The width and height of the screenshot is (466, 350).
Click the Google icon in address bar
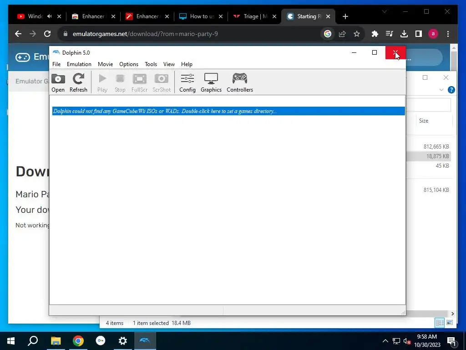click(x=328, y=34)
